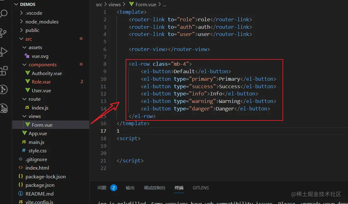Collapse the src folder
This screenshot has height=204, width=348.
(x=21, y=39)
